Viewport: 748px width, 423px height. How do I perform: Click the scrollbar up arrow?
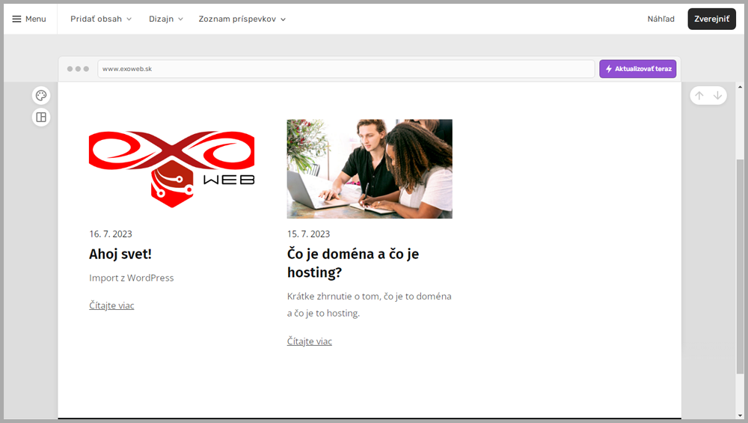coord(740,87)
